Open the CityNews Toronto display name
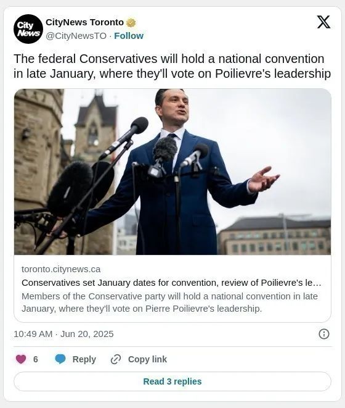This screenshot has width=345, height=408. (84, 22)
